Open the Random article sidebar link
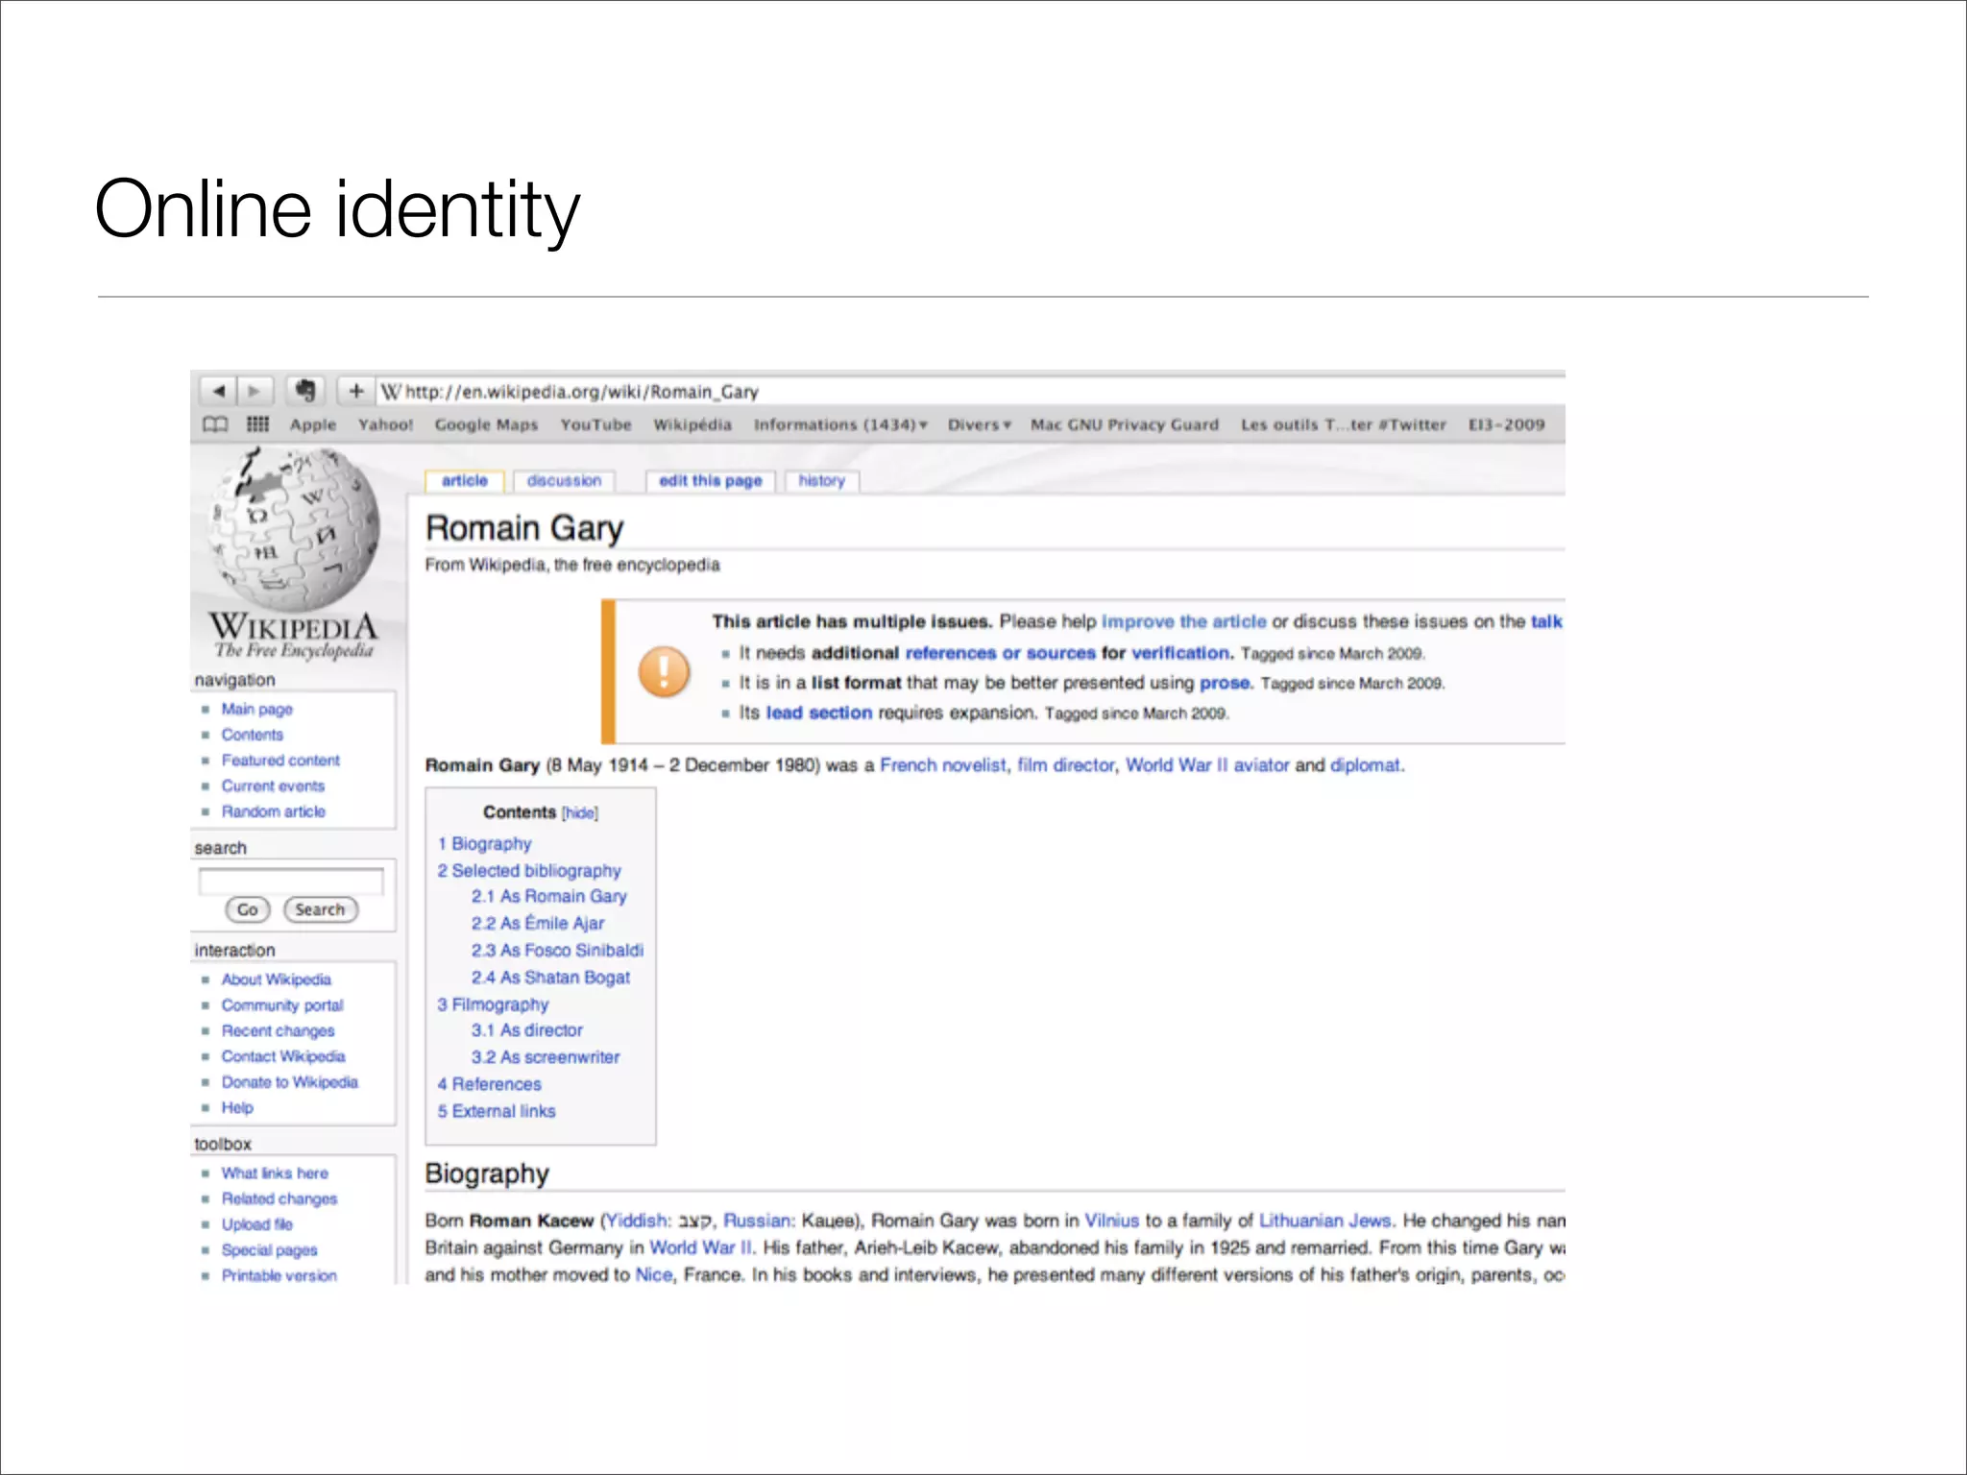1967x1475 pixels. coord(273,811)
